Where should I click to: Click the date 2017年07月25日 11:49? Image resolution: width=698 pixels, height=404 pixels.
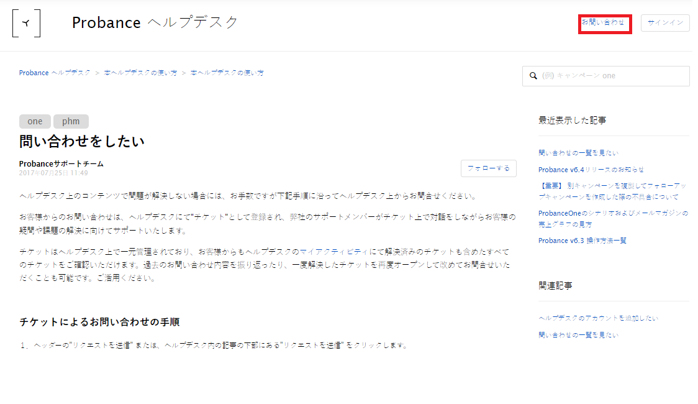[53, 173]
